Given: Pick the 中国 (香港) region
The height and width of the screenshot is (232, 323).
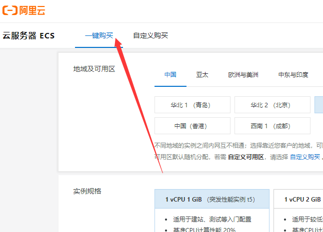Looking at the screenshot, I should point(192,126).
